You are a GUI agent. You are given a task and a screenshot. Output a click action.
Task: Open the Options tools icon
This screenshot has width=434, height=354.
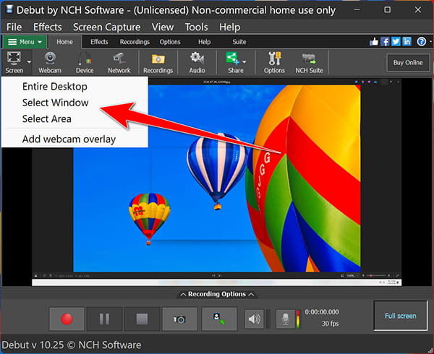274,62
